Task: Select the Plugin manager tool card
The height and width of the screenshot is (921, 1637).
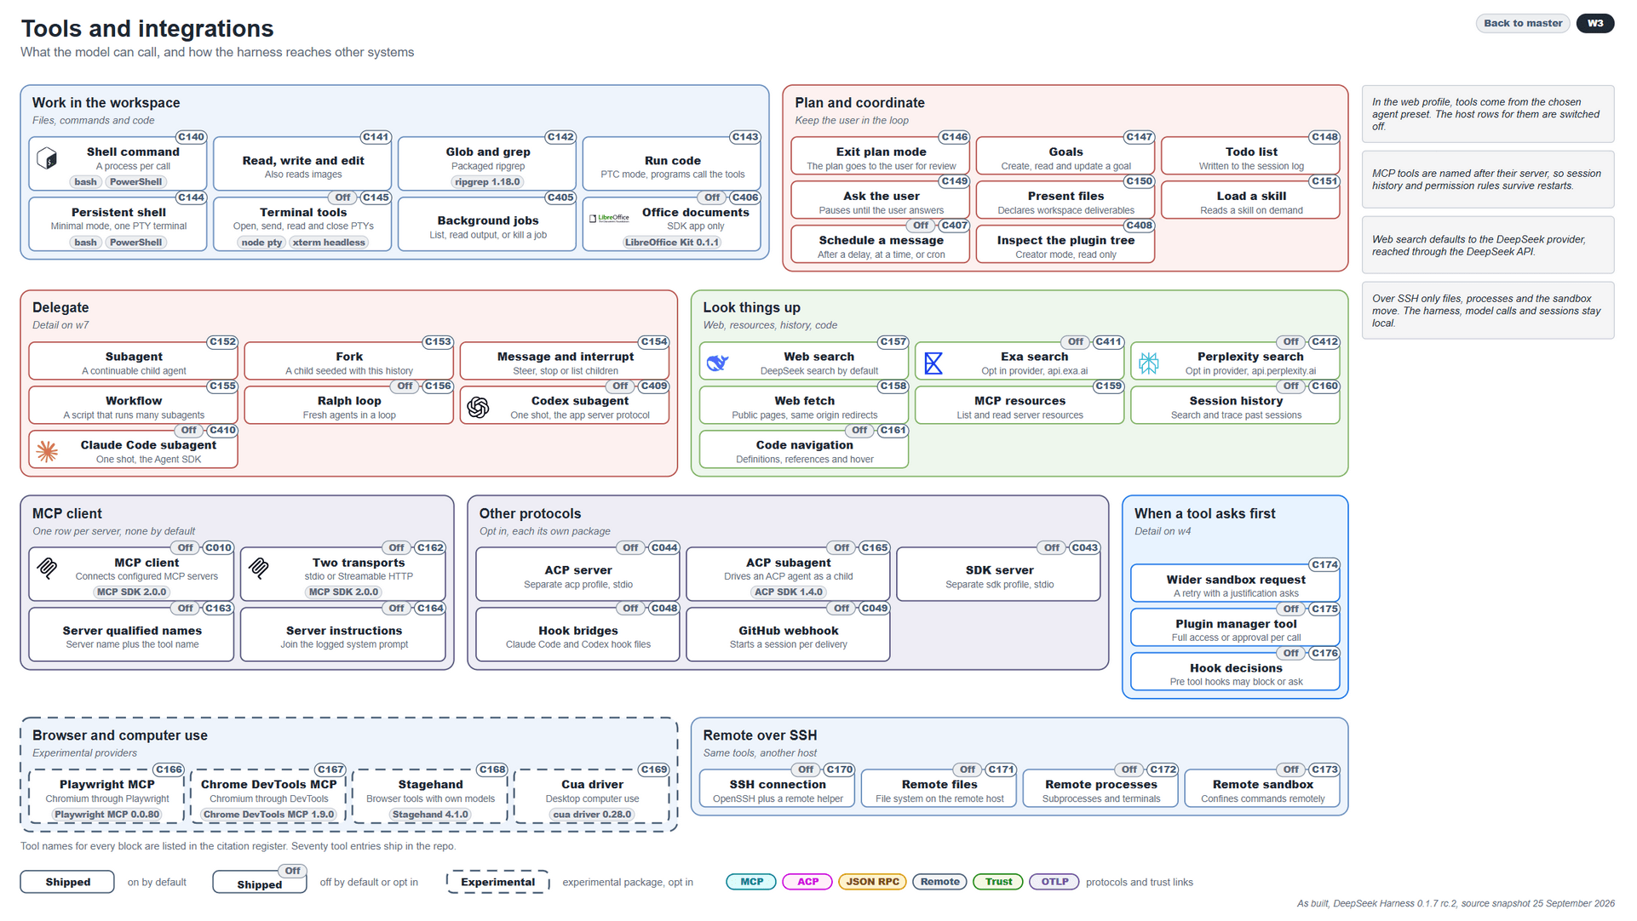Action: click(1235, 628)
